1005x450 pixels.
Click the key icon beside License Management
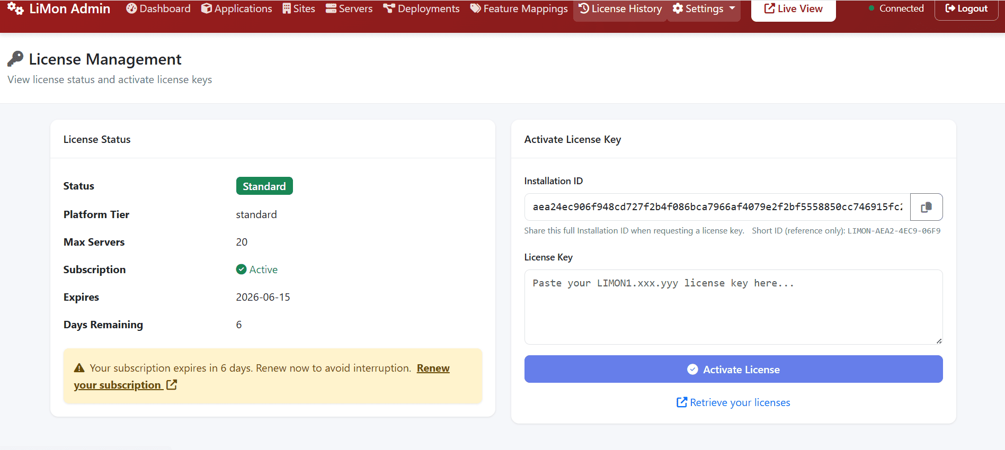(15, 59)
